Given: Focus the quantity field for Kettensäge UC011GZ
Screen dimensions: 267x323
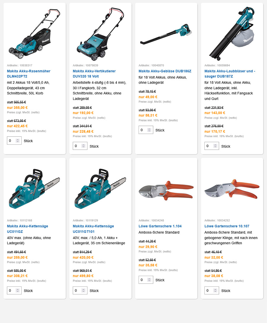Looking at the screenshot, I should coord(14,290).
